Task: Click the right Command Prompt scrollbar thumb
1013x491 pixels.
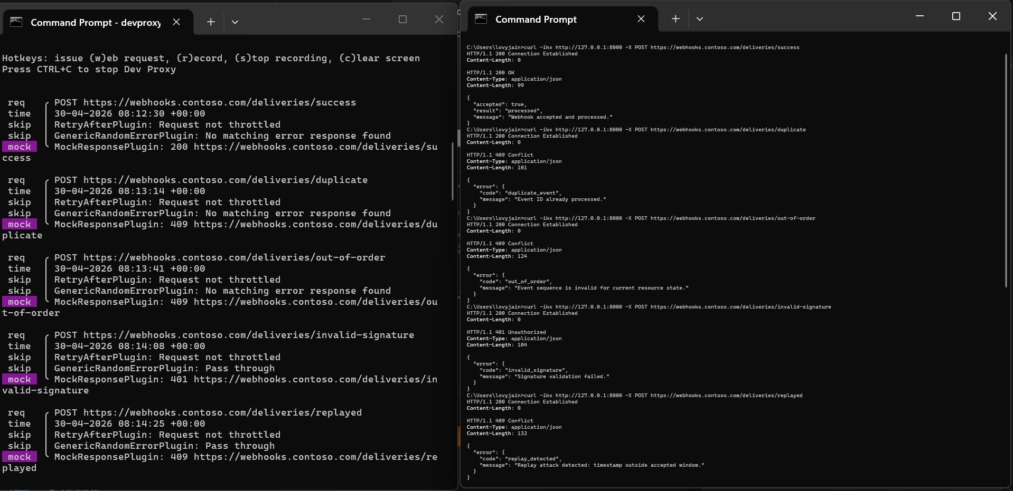Action: (1006, 171)
